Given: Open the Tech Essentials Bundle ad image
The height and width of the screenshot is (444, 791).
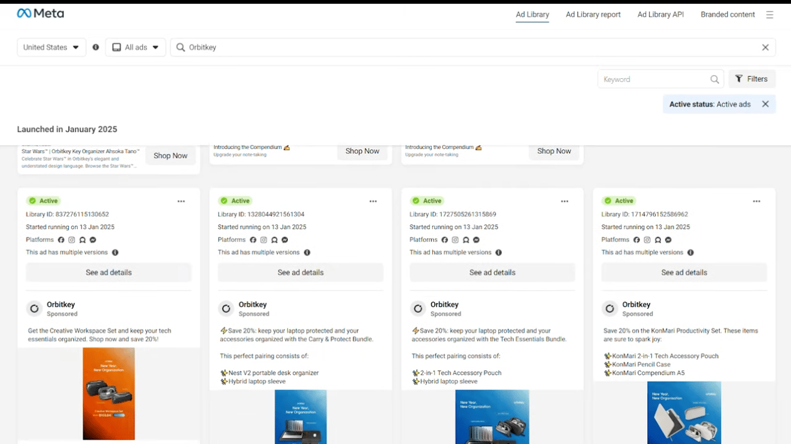Looking at the screenshot, I should 492,417.
